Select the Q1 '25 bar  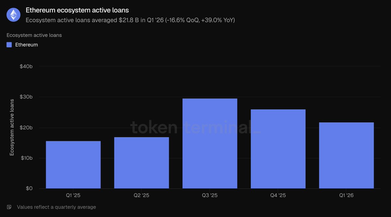(x=73, y=165)
